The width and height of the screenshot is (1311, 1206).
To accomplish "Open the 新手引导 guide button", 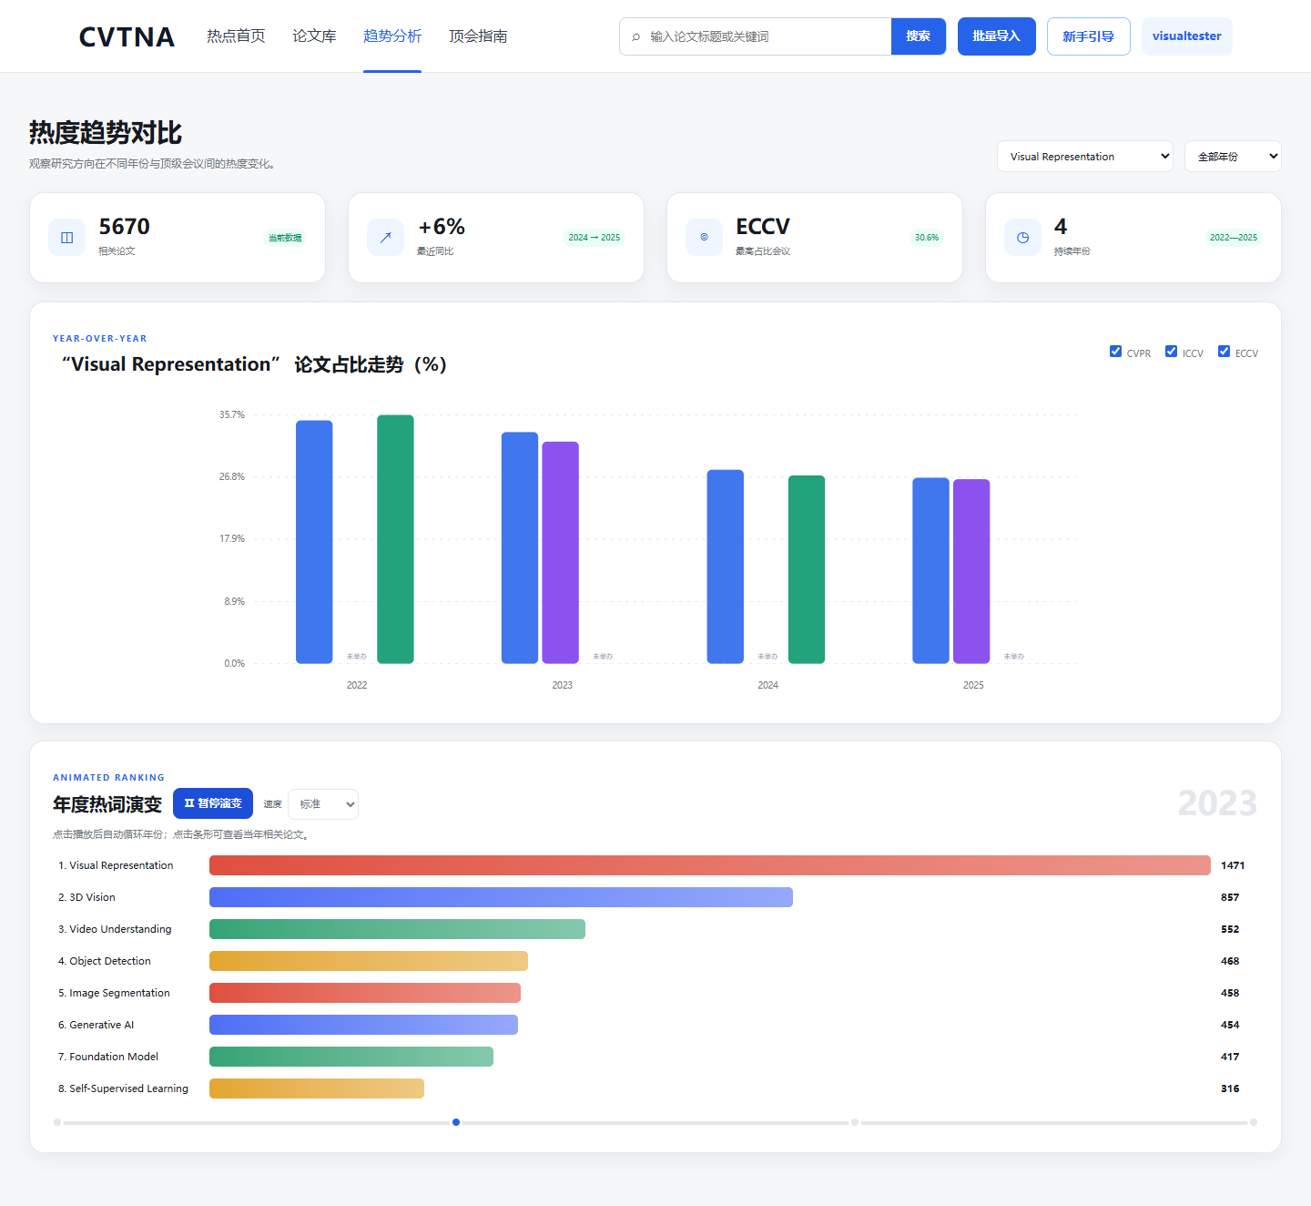I will 1088,36.
